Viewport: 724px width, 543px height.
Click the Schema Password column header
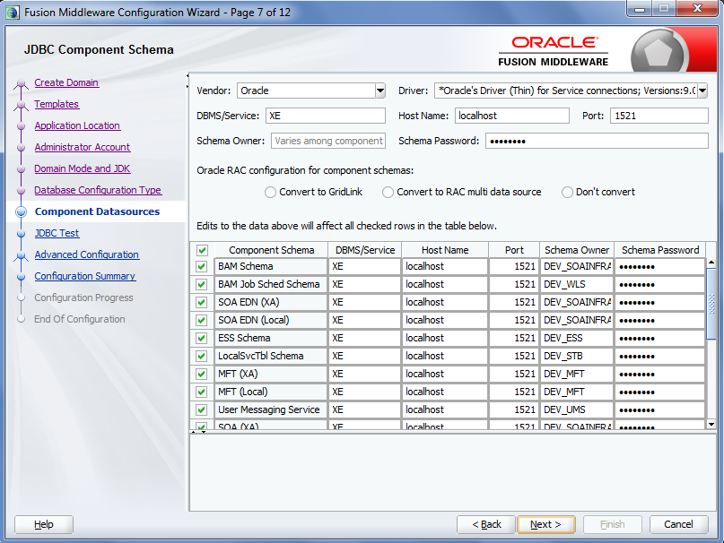tap(660, 250)
